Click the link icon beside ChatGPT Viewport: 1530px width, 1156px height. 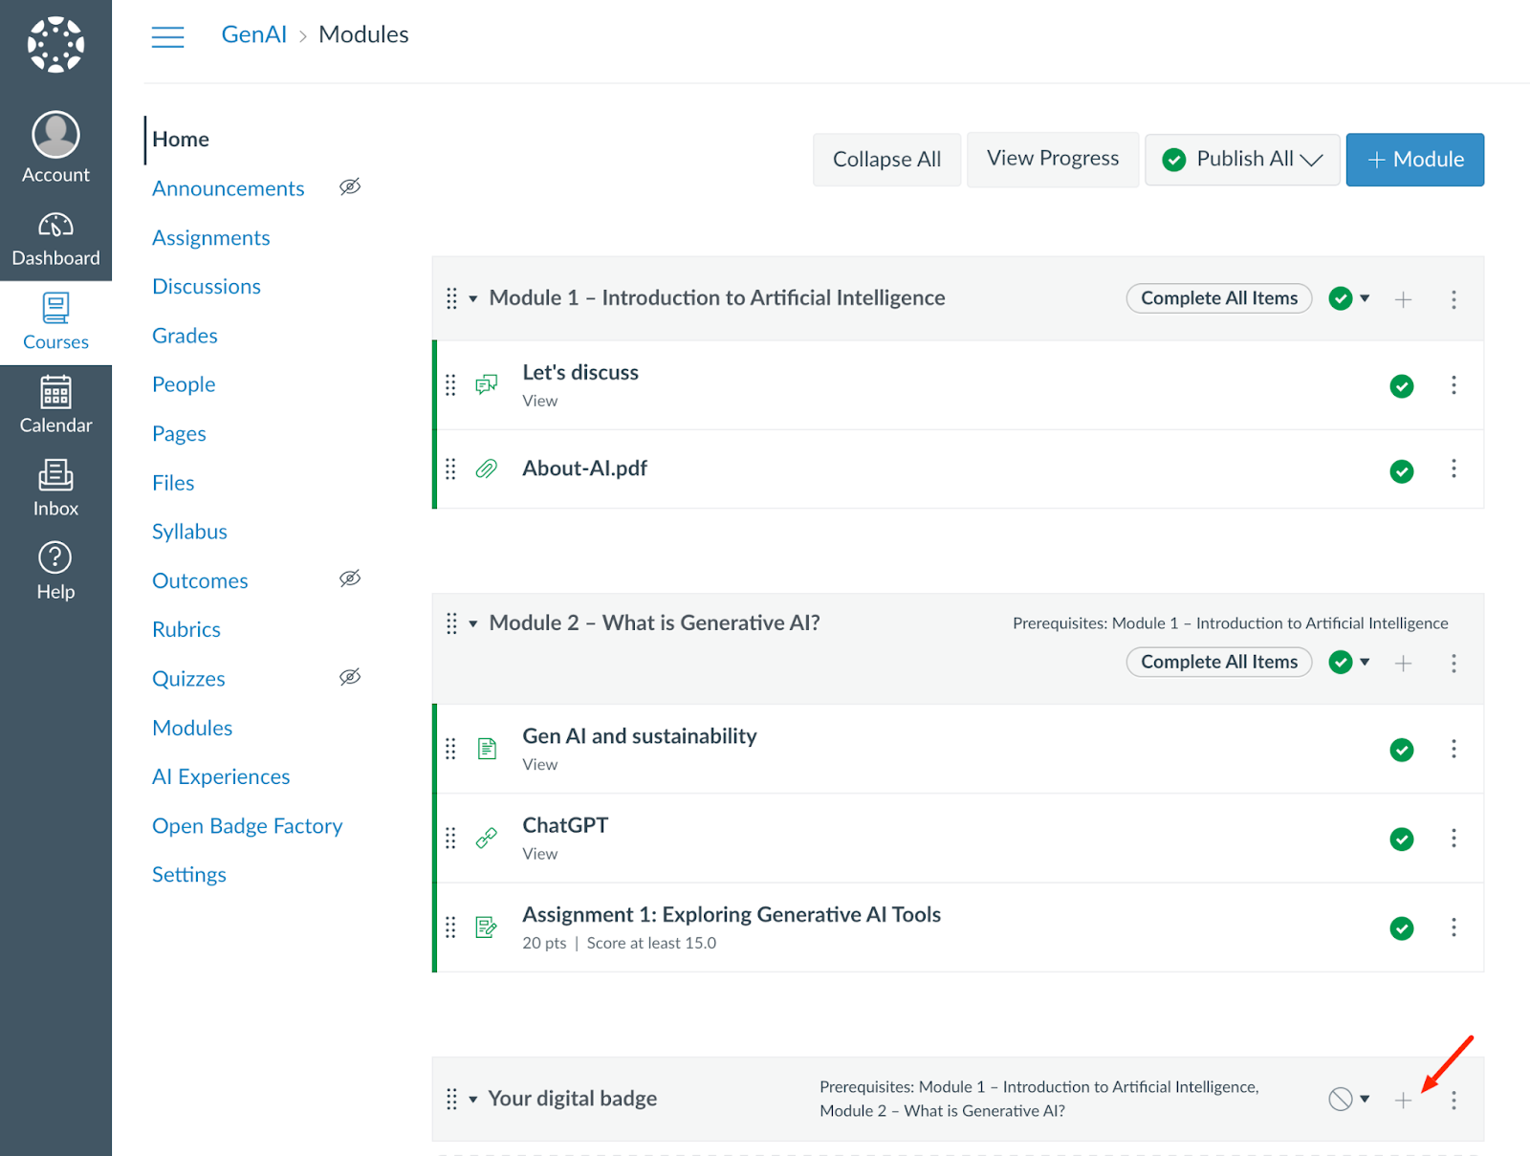click(487, 838)
